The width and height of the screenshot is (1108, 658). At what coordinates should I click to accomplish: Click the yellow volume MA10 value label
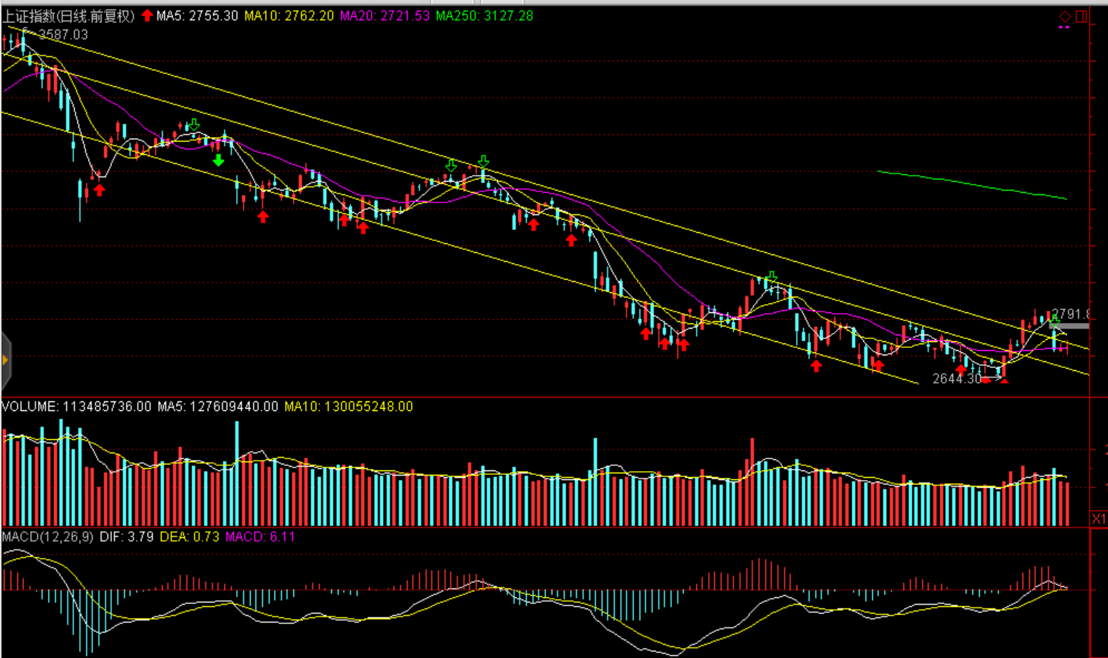point(348,407)
